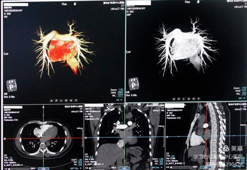Select foot 'F' view in MIP panel

pos(198,99)
